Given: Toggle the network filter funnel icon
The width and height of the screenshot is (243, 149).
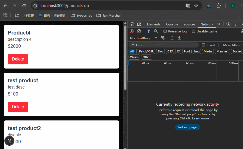Looking at the screenshot, I should (148, 31).
